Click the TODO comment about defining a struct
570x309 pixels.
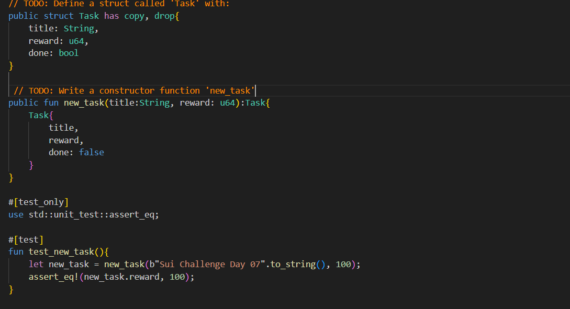pyautogui.click(x=115, y=4)
